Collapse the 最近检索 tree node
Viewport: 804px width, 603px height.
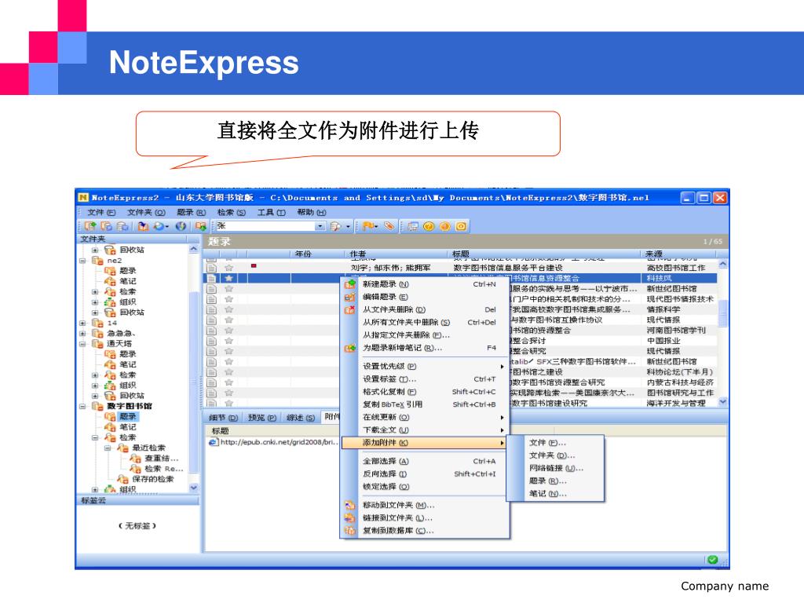pos(108,448)
